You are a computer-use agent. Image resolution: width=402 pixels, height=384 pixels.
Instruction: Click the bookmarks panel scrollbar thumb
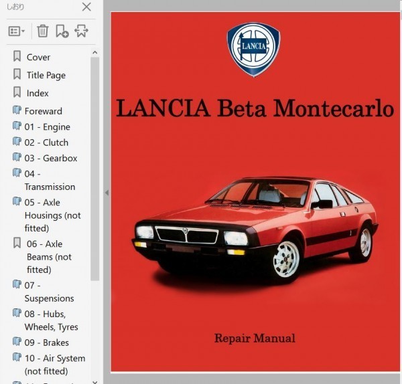tap(95, 169)
